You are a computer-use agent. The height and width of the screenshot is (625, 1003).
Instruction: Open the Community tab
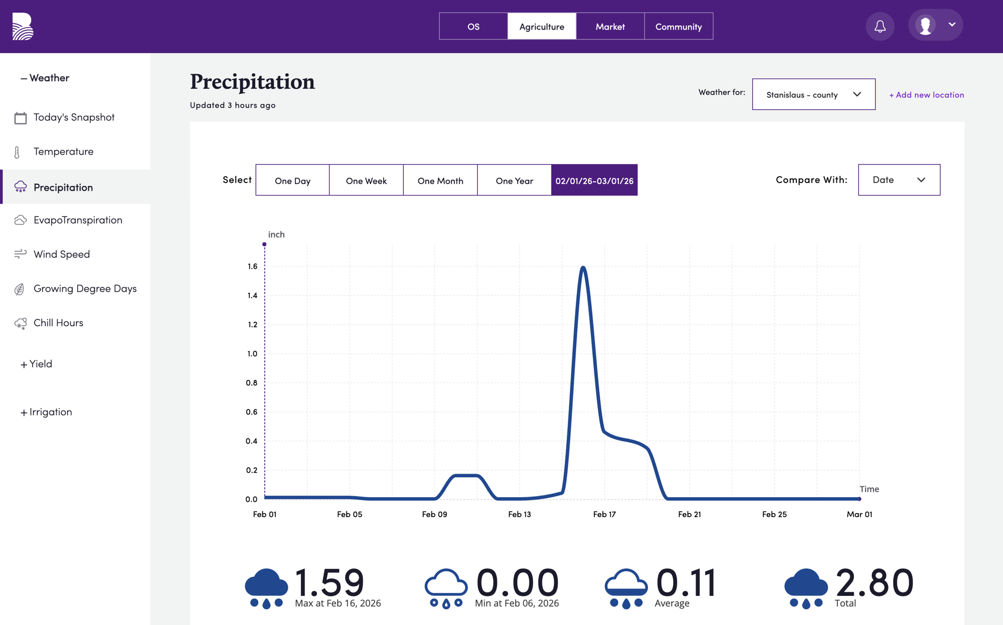pos(678,27)
